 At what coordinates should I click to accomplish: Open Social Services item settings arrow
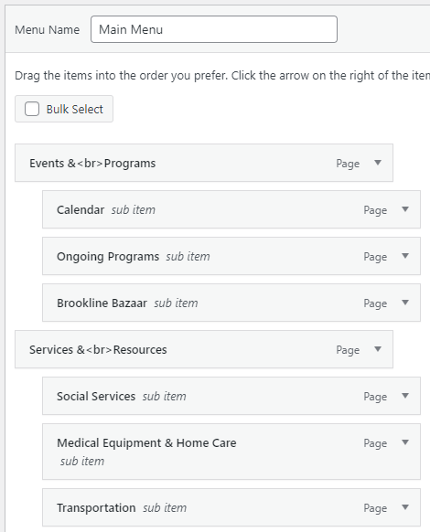pos(405,396)
